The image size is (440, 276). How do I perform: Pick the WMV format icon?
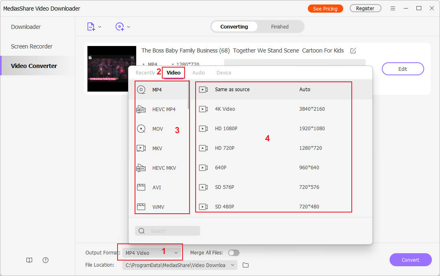click(141, 207)
